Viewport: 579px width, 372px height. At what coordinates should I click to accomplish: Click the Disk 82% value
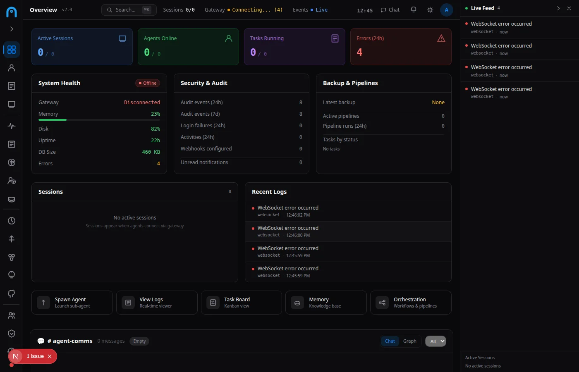(156, 129)
